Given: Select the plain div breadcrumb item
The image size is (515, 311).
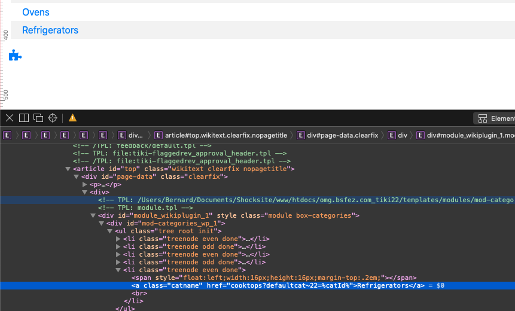Looking at the screenshot, I should (397, 135).
